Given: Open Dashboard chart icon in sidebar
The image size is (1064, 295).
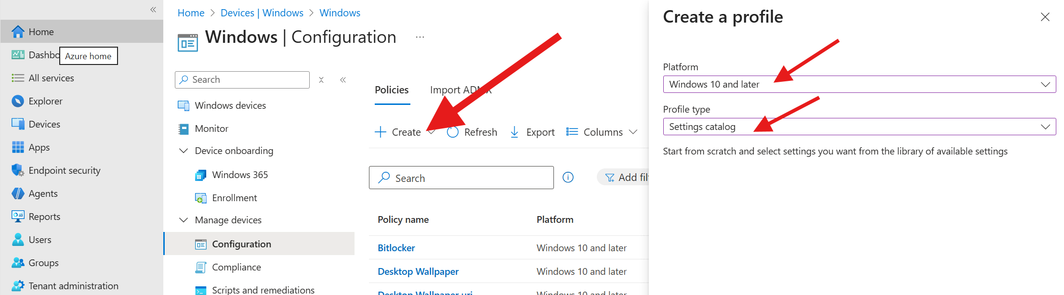Looking at the screenshot, I should [x=18, y=55].
